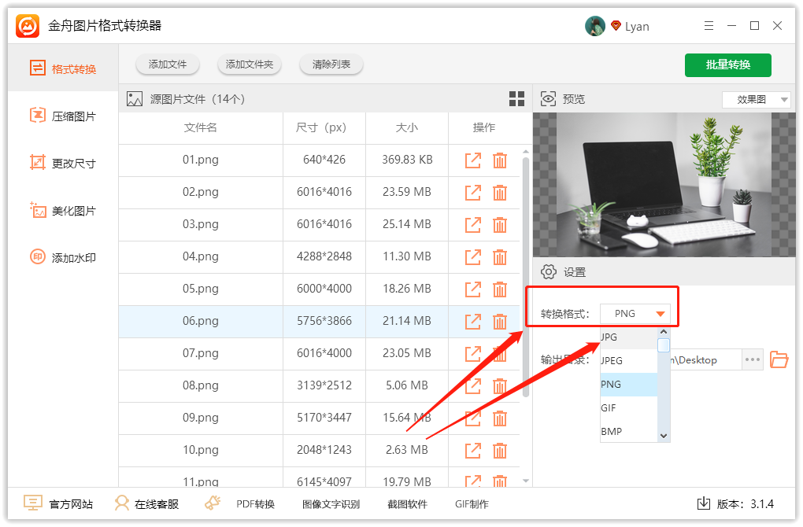Remove 02.png using the trash icon
The height and width of the screenshot is (527, 803).
point(500,193)
